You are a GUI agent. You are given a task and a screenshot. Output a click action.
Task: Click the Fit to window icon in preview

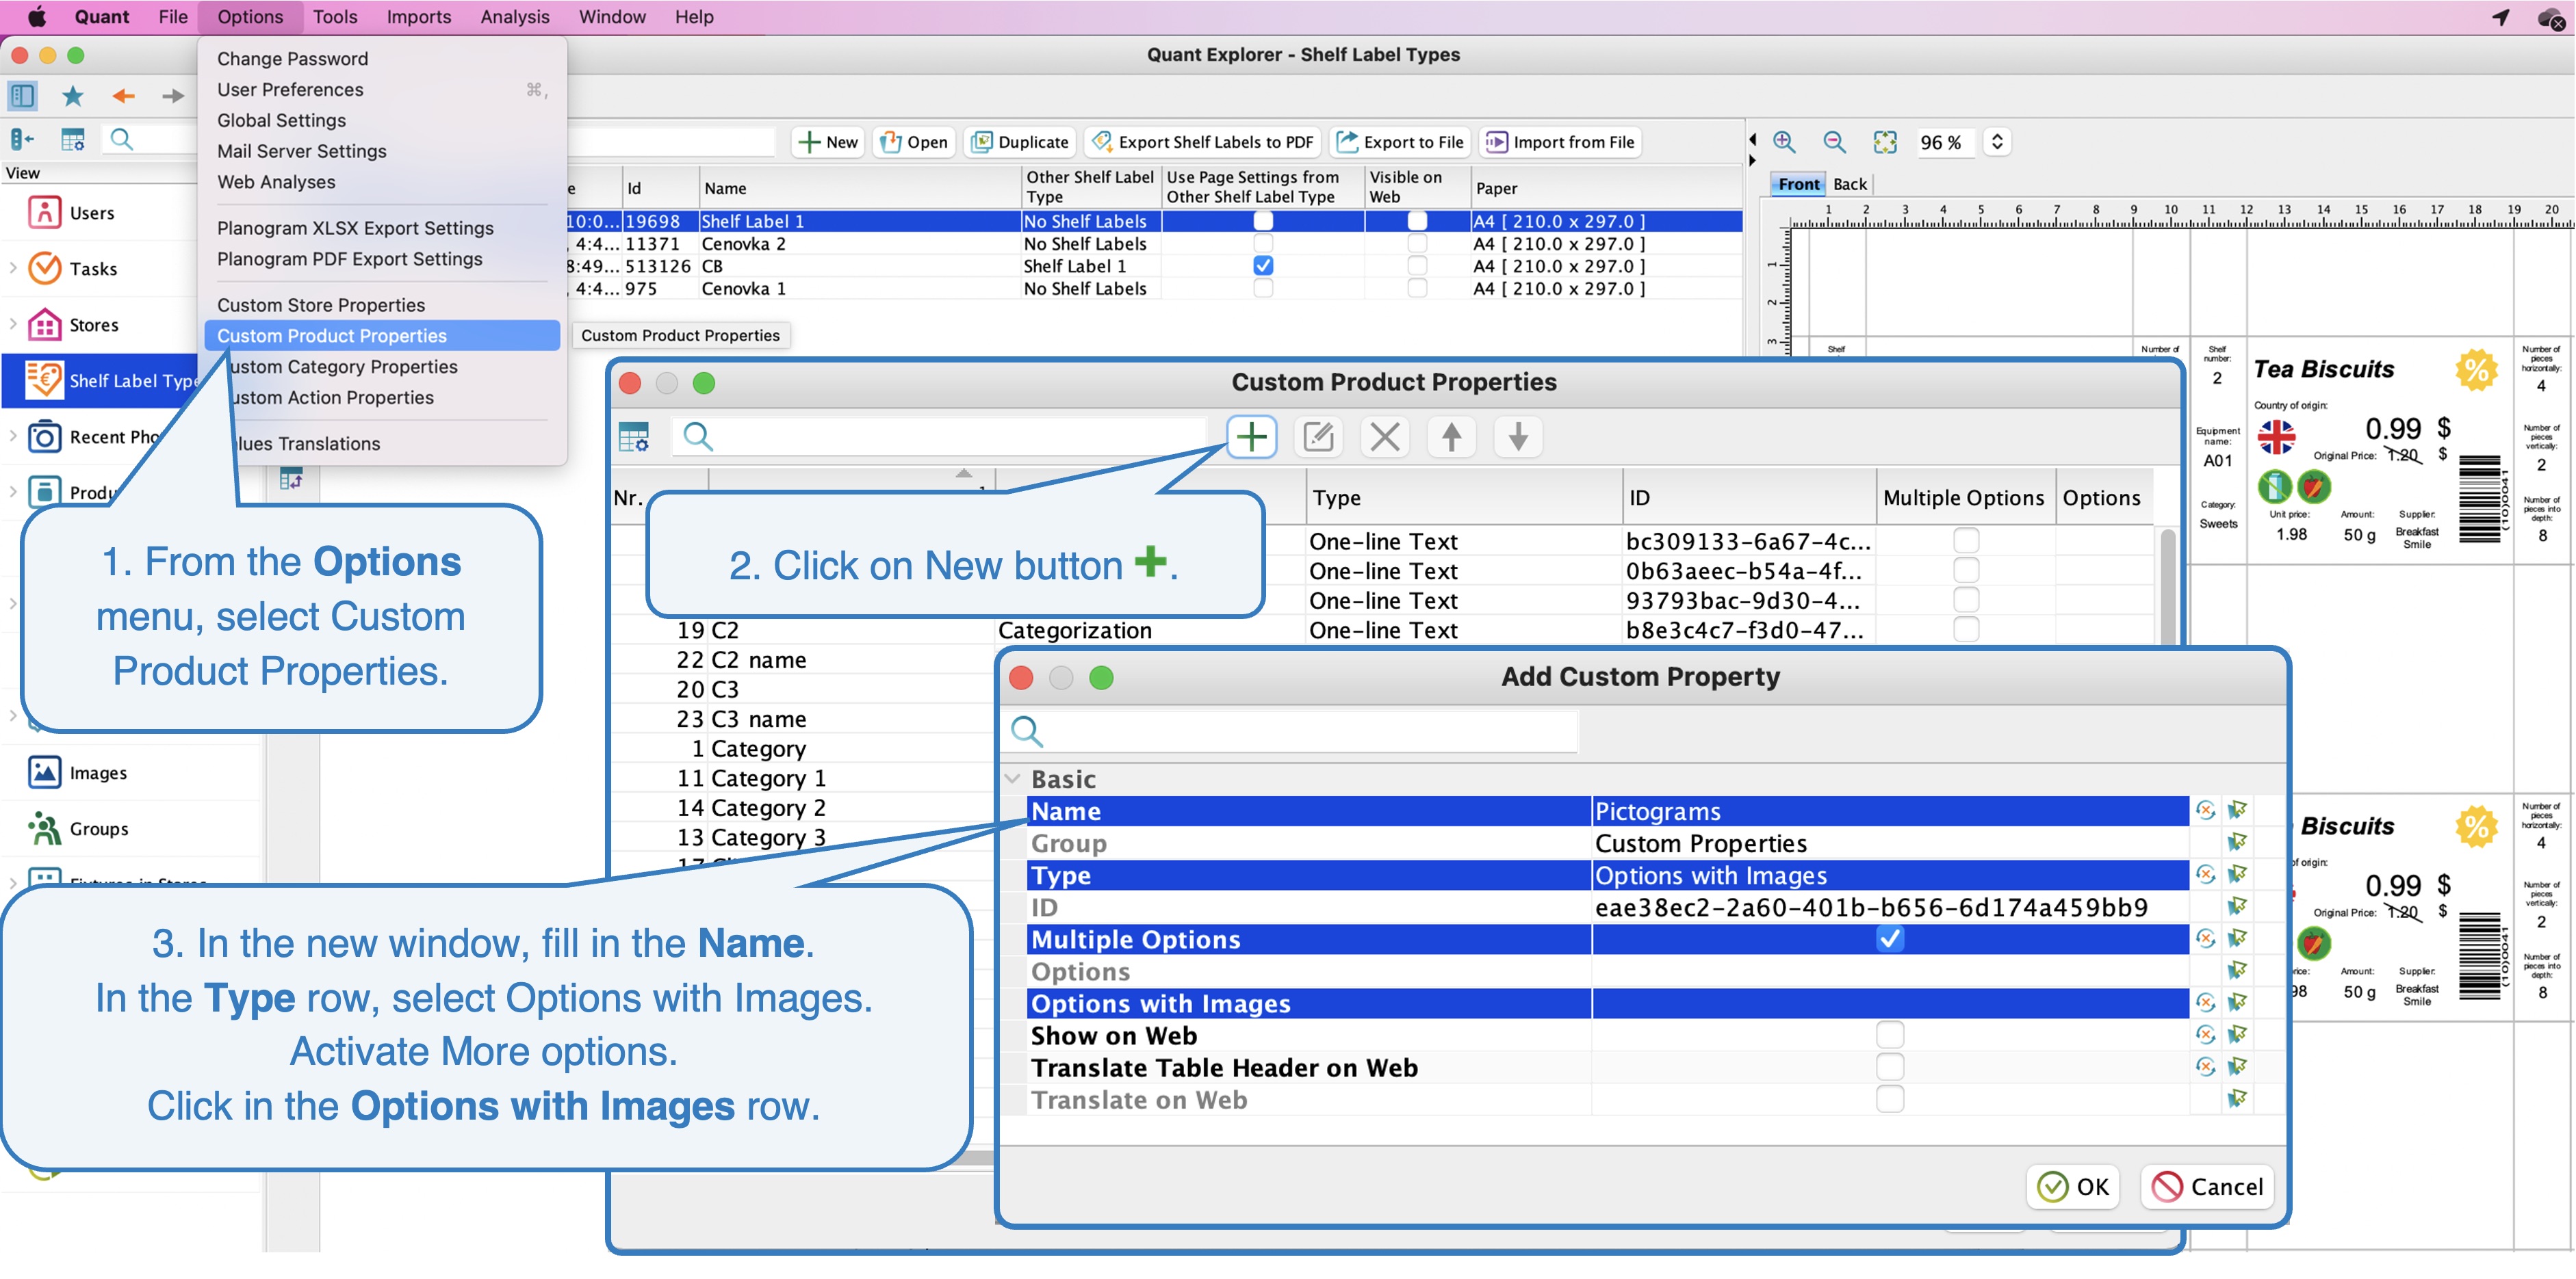1885,142
